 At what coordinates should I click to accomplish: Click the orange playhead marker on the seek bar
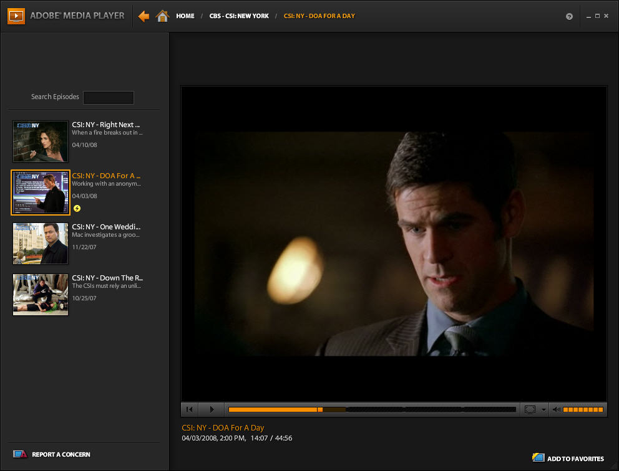320,409
